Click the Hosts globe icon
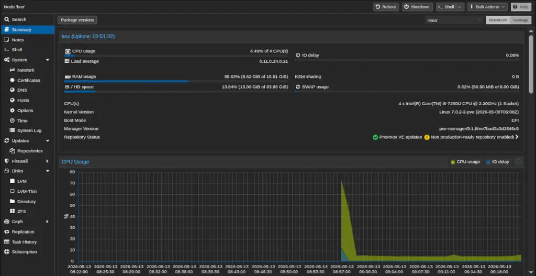The width and height of the screenshot is (536, 276). tap(13, 100)
